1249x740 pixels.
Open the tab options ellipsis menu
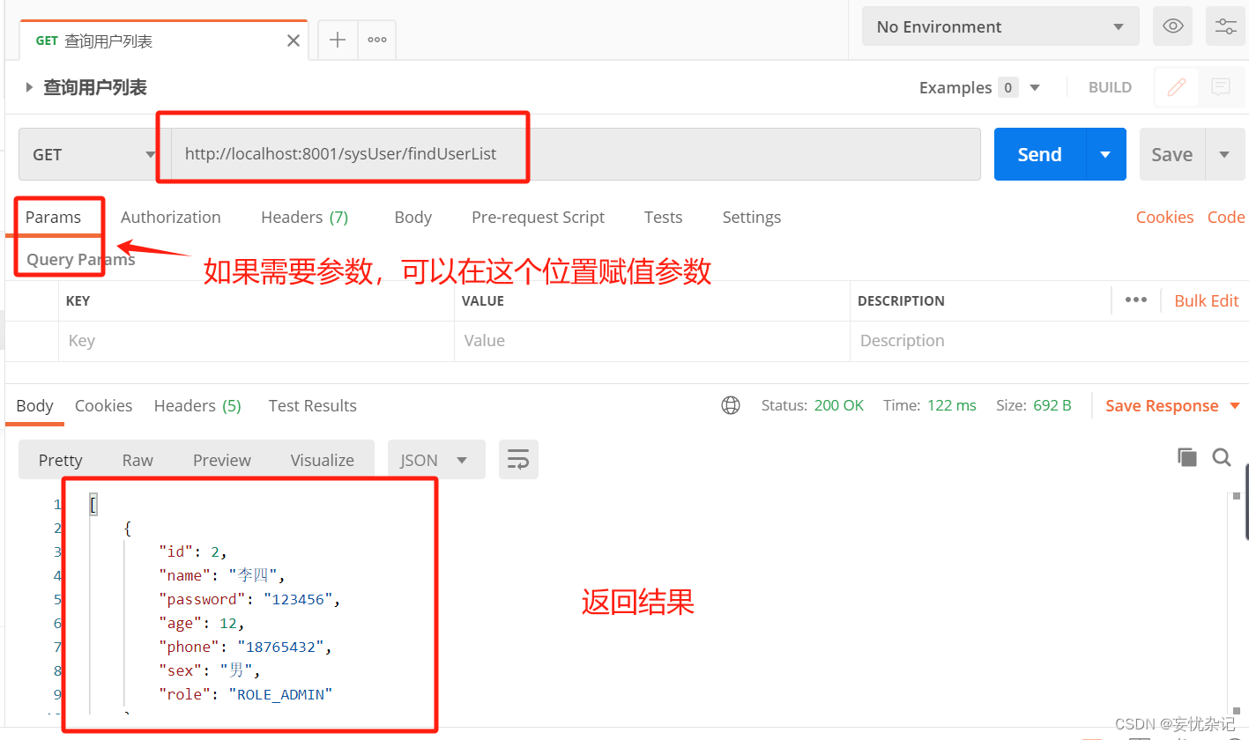tap(377, 40)
